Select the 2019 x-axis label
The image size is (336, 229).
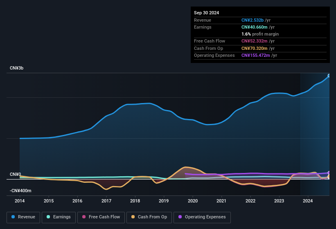coord(164,201)
